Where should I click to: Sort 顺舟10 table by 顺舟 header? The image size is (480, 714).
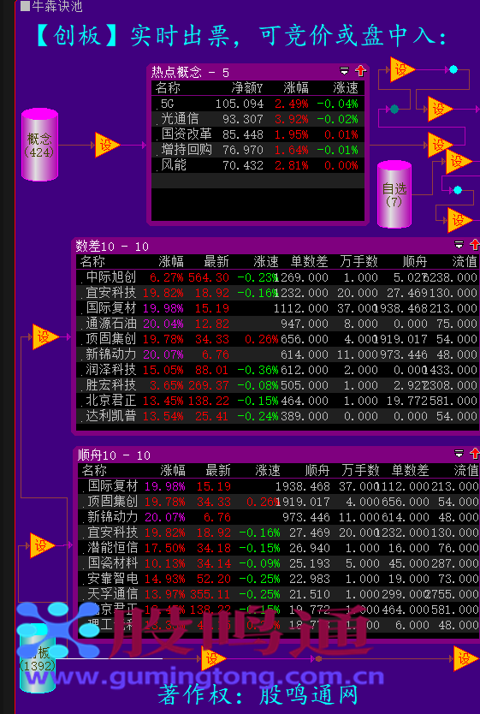(317, 470)
